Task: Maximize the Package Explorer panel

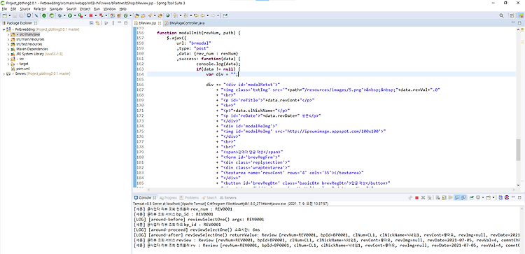Action: [x=125, y=23]
